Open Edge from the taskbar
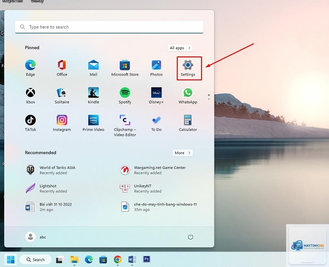This screenshot has height=267, width=329. [89, 260]
